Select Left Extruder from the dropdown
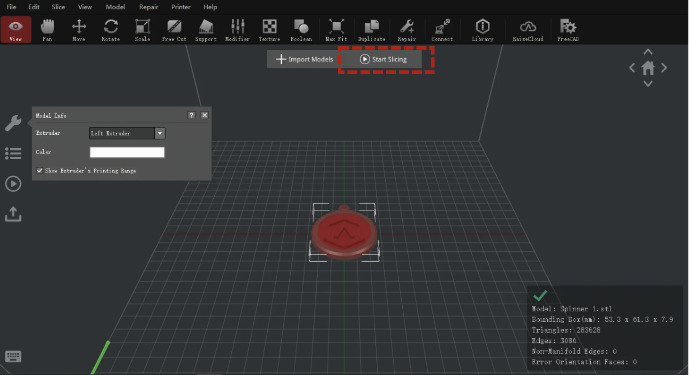Viewport: 689px width, 375px height. tap(122, 133)
